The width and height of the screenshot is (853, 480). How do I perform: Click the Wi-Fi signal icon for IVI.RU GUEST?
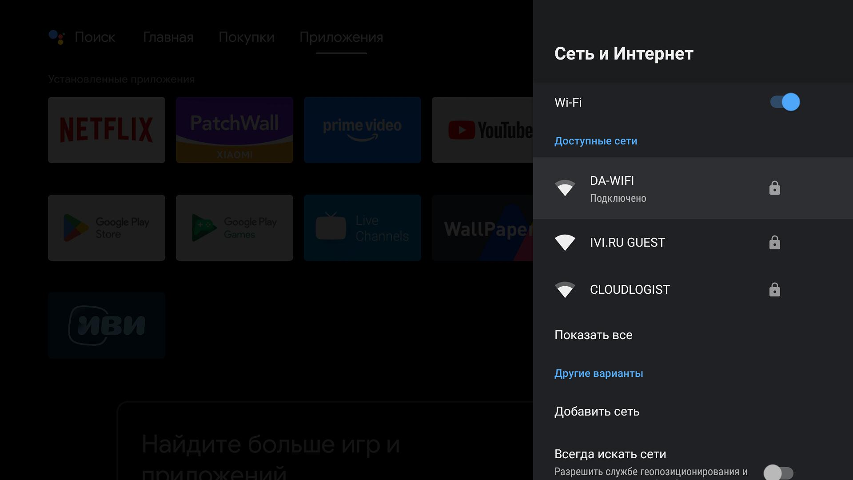[x=565, y=243]
